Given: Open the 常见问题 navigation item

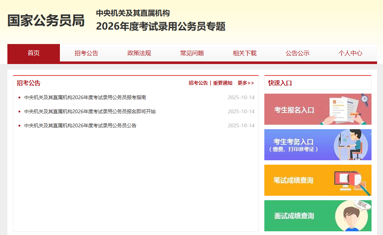Looking at the screenshot, I should [x=192, y=53].
